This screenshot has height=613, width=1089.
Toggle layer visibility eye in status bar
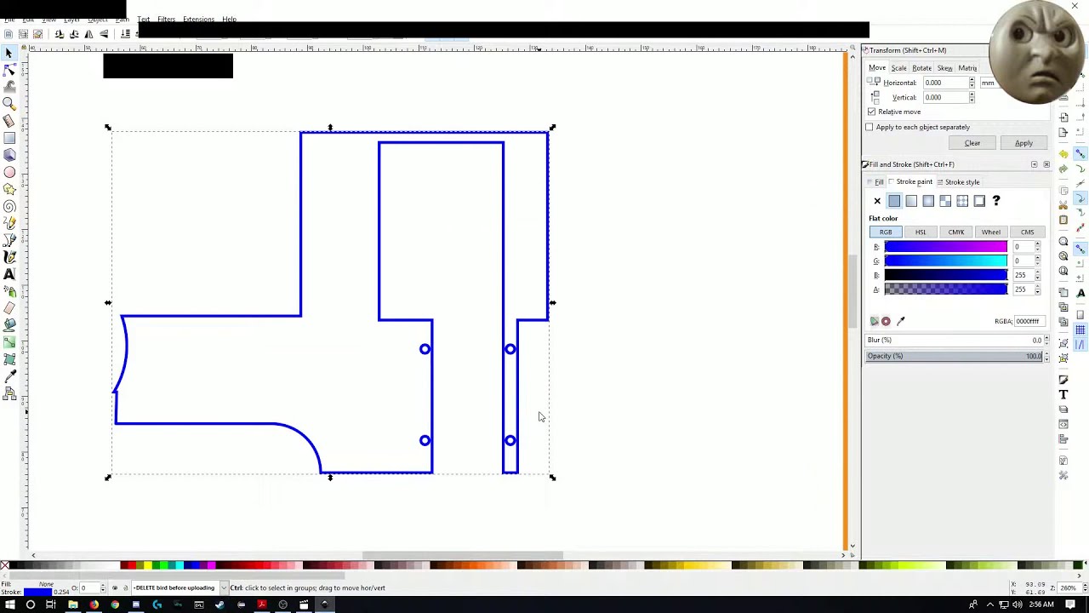115,587
